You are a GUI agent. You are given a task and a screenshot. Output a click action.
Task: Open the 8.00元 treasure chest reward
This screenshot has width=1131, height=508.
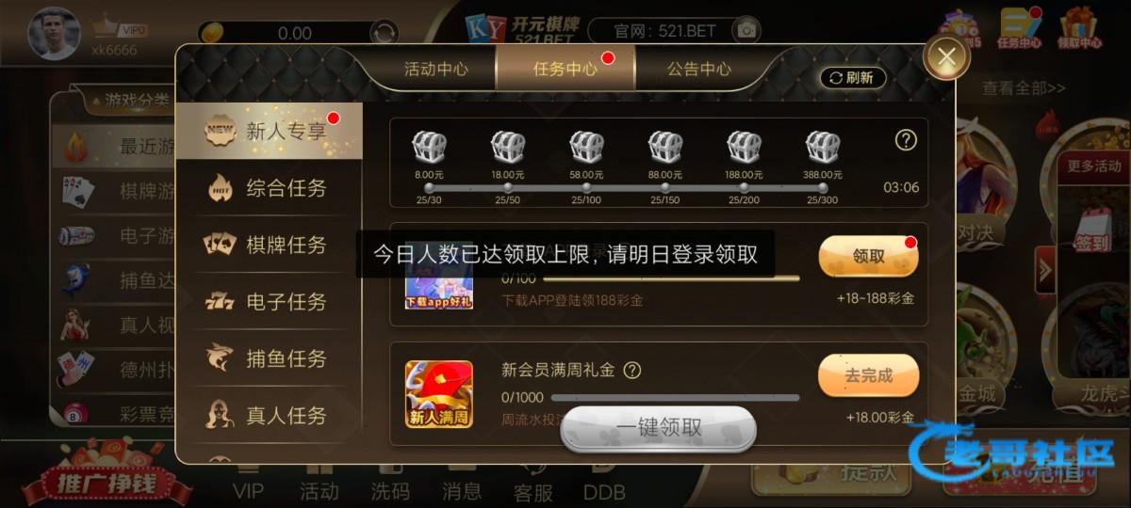tap(429, 148)
